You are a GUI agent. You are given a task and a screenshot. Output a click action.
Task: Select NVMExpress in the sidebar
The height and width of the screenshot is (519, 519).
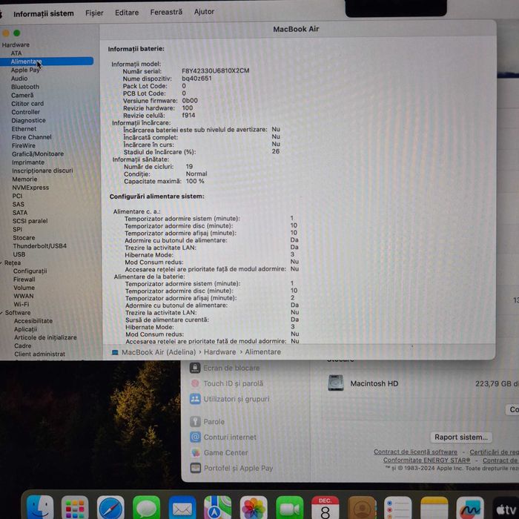(x=30, y=188)
